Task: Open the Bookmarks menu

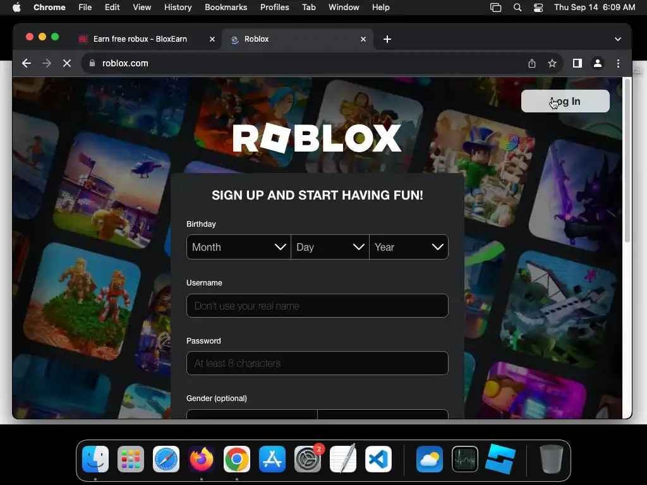Action: [x=226, y=7]
